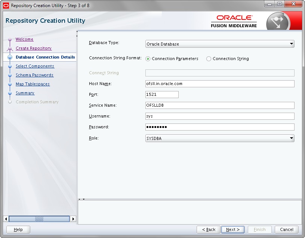Viewport: 305px width, 238px height.
Task: Click the Create Repository step bullet icon
Action: pos(10,48)
